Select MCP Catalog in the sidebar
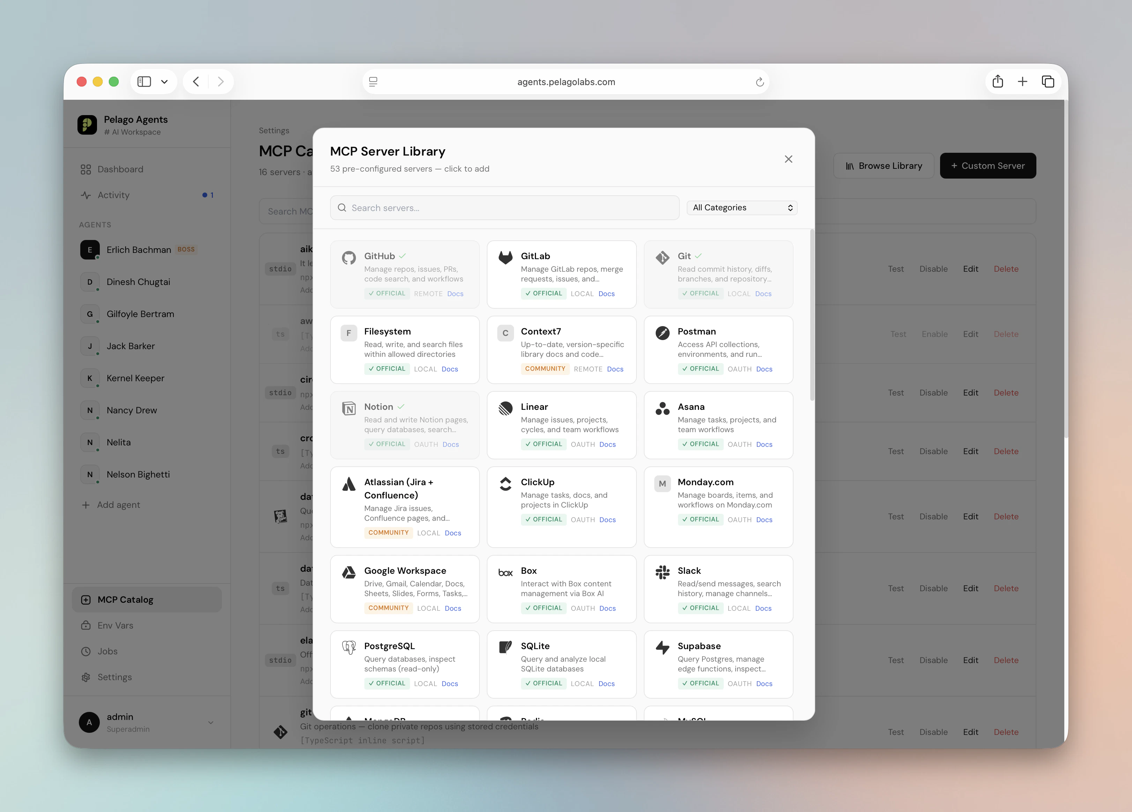Image resolution: width=1132 pixels, height=812 pixels. (147, 600)
